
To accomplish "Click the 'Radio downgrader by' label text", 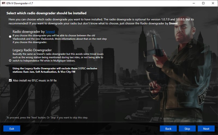I will pyautogui.click(x=29, y=32).
